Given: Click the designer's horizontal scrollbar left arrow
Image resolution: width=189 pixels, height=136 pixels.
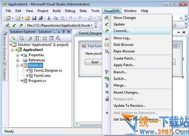Looking at the screenshot, I should pos(77,124).
